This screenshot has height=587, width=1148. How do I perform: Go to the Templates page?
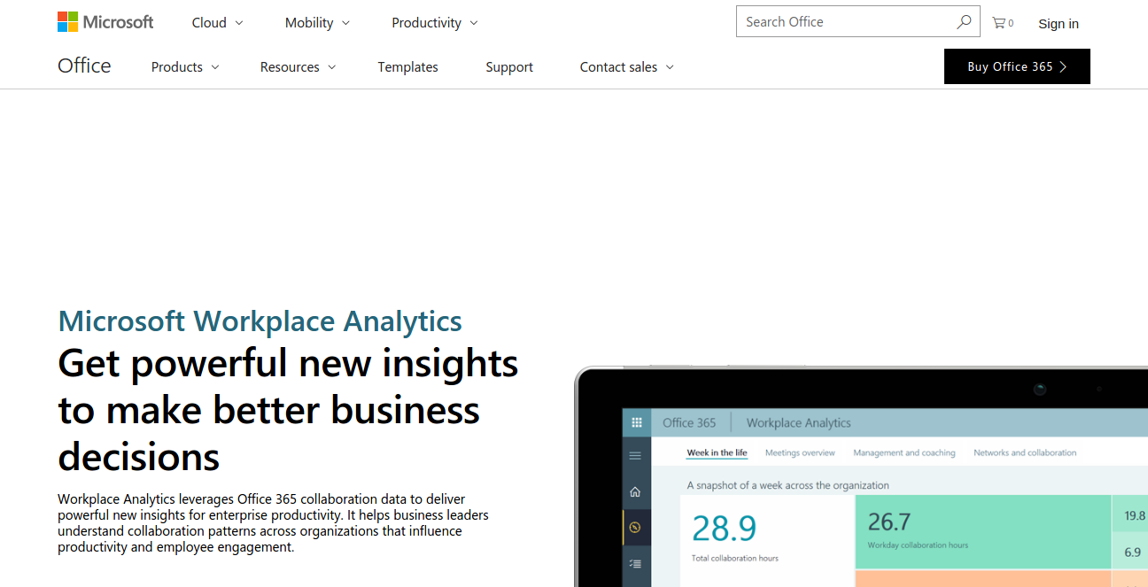click(407, 67)
